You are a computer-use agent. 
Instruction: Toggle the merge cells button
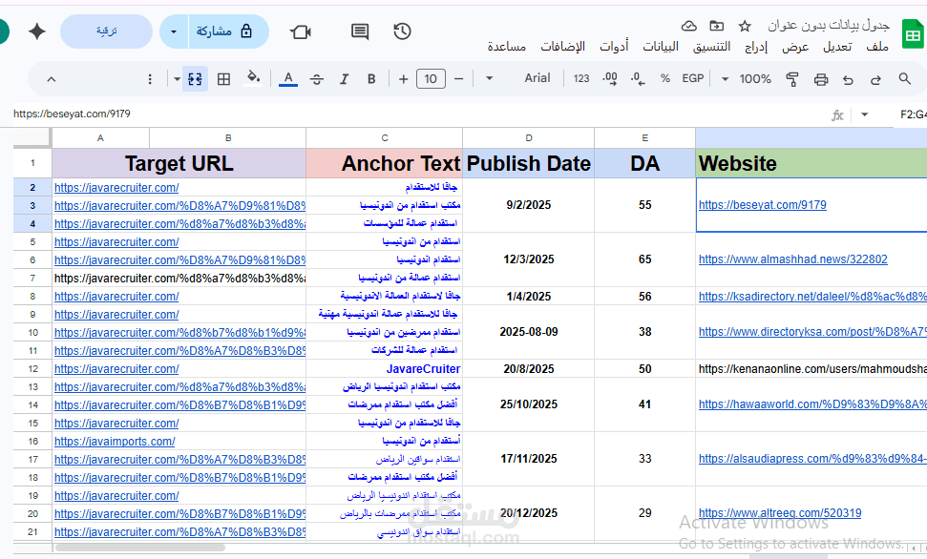[195, 78]
